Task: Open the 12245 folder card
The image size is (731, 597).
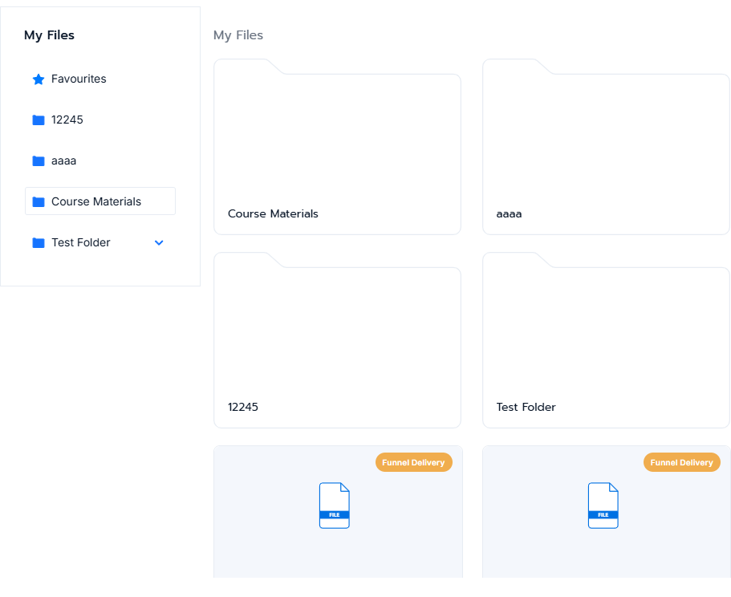Action: pyautogui.click(x=337, y=340)
